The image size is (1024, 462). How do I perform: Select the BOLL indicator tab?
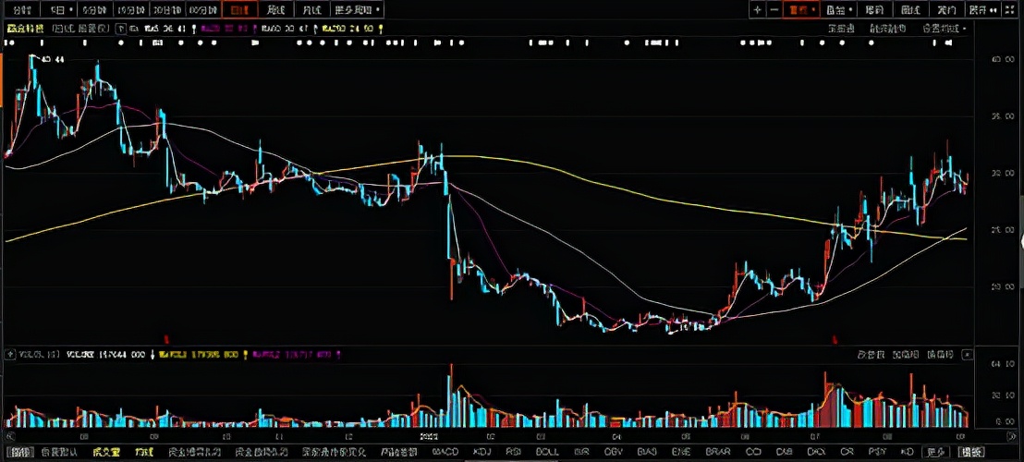pos(547,452)
